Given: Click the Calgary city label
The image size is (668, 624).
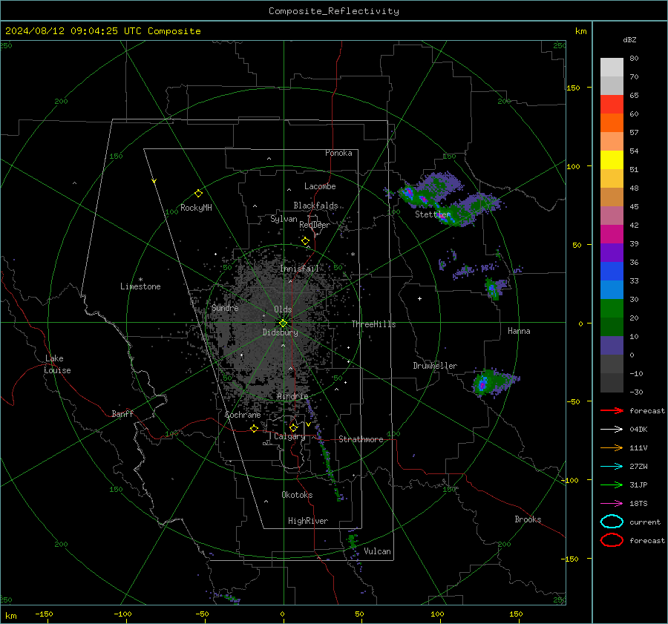Looking at the screenshot, I should 289,436.
